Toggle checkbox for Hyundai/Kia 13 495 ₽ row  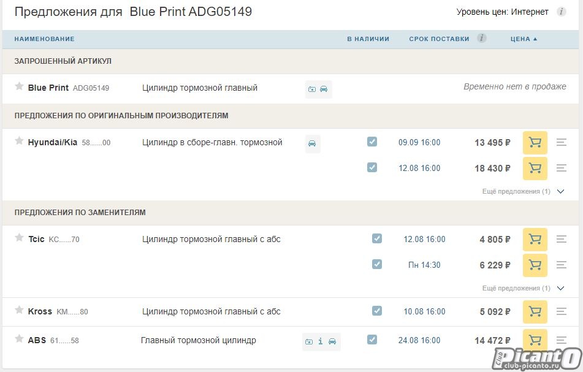372,142
